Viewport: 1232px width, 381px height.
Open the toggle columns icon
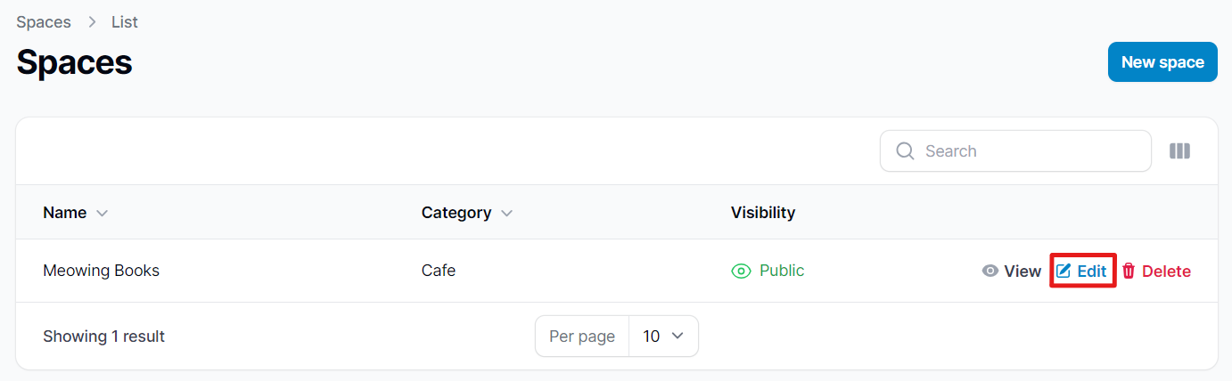[1179, 151]
